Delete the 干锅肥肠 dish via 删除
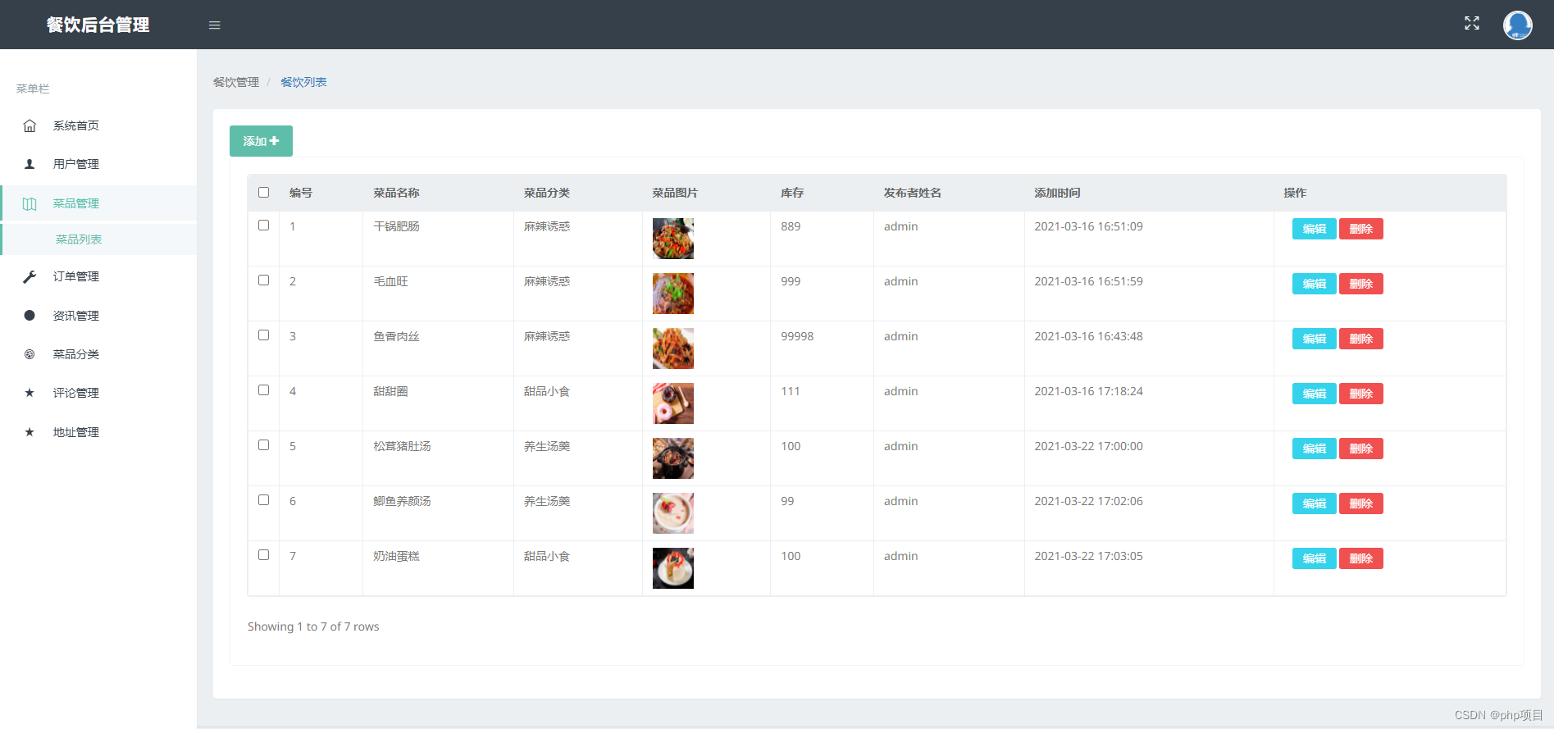 (x=1361, y=229)
